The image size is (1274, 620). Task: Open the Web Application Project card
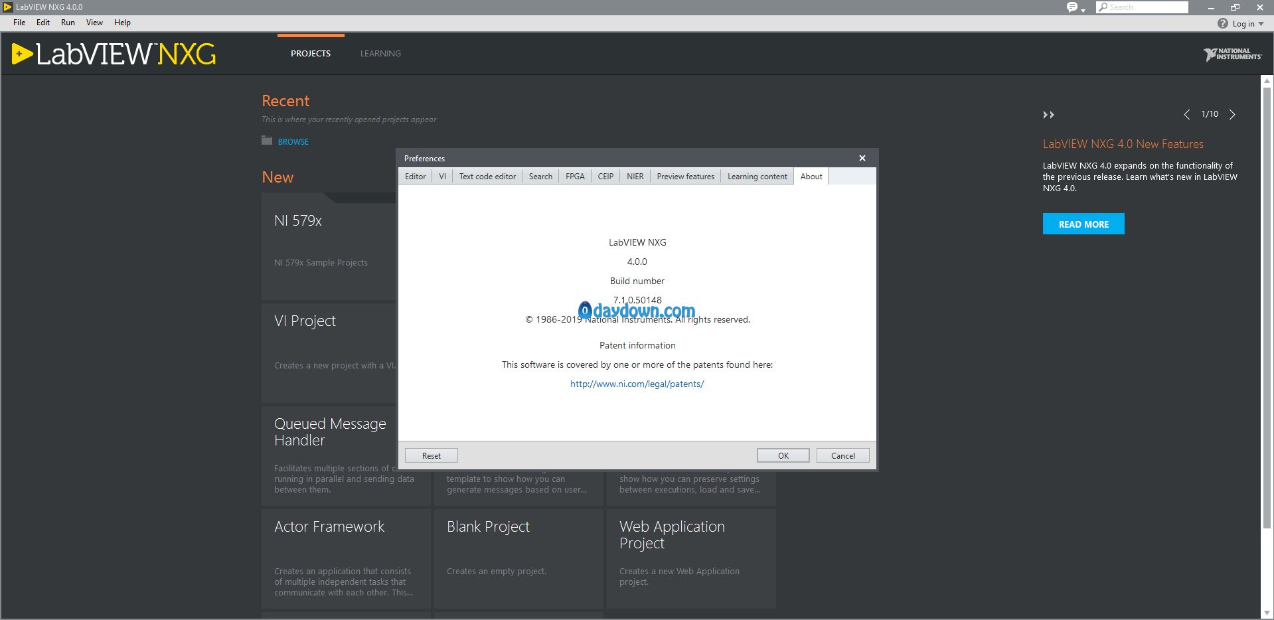pos(691,559)
